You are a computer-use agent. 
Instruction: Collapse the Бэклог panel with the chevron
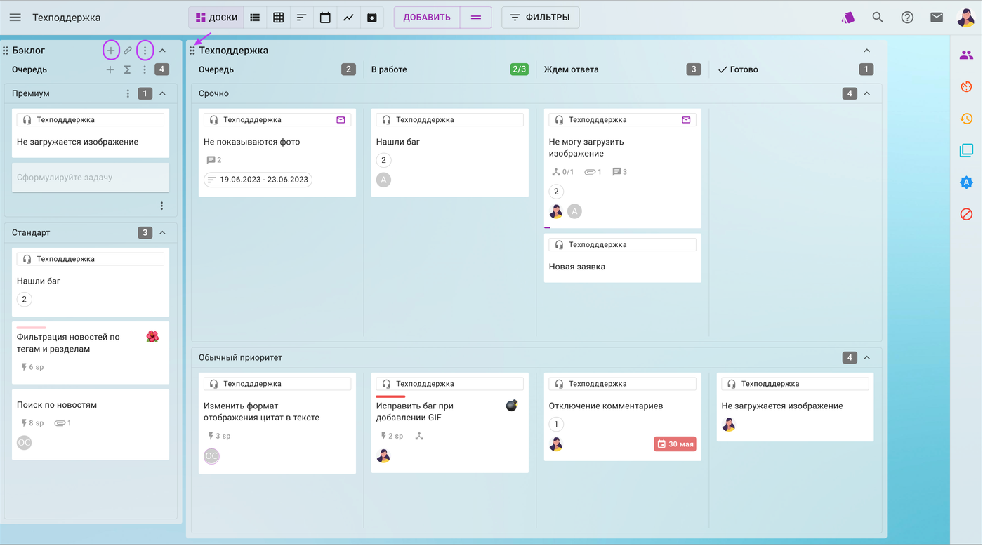pos(162,50)
